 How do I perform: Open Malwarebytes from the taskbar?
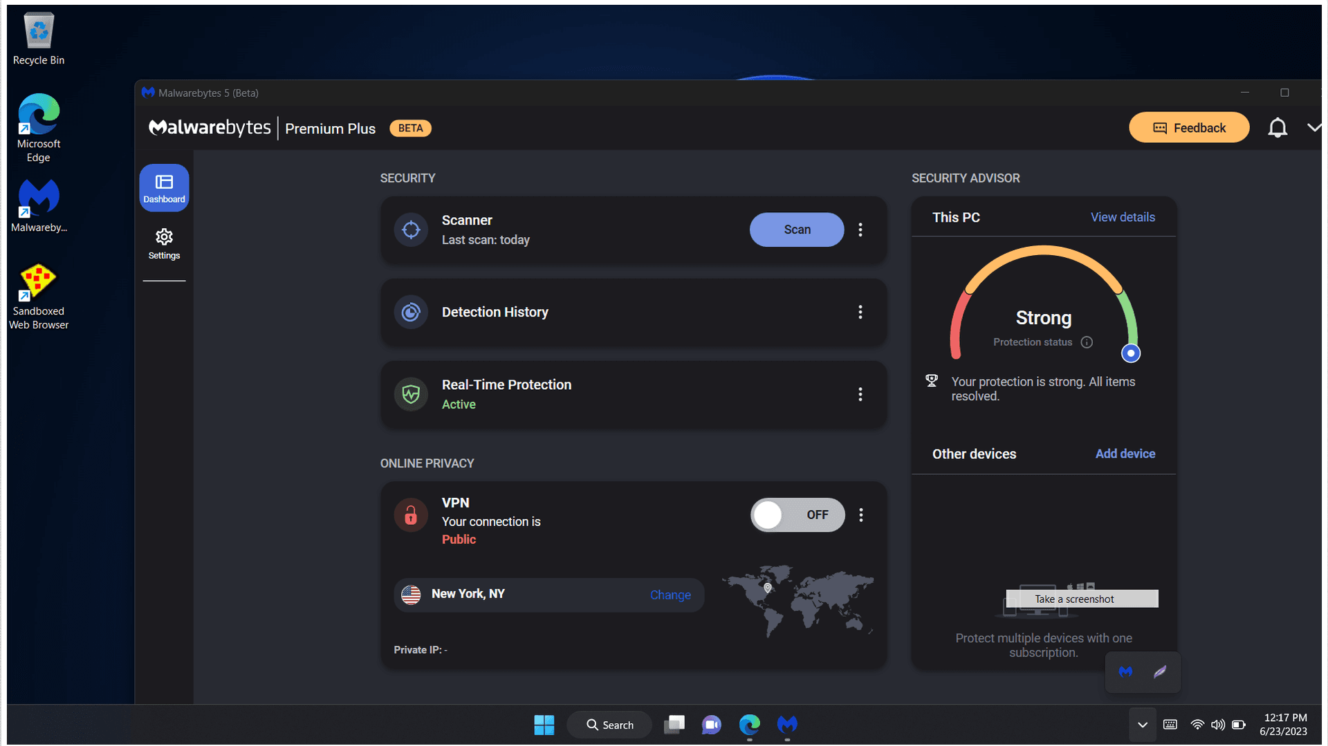[x=787, y=725]
